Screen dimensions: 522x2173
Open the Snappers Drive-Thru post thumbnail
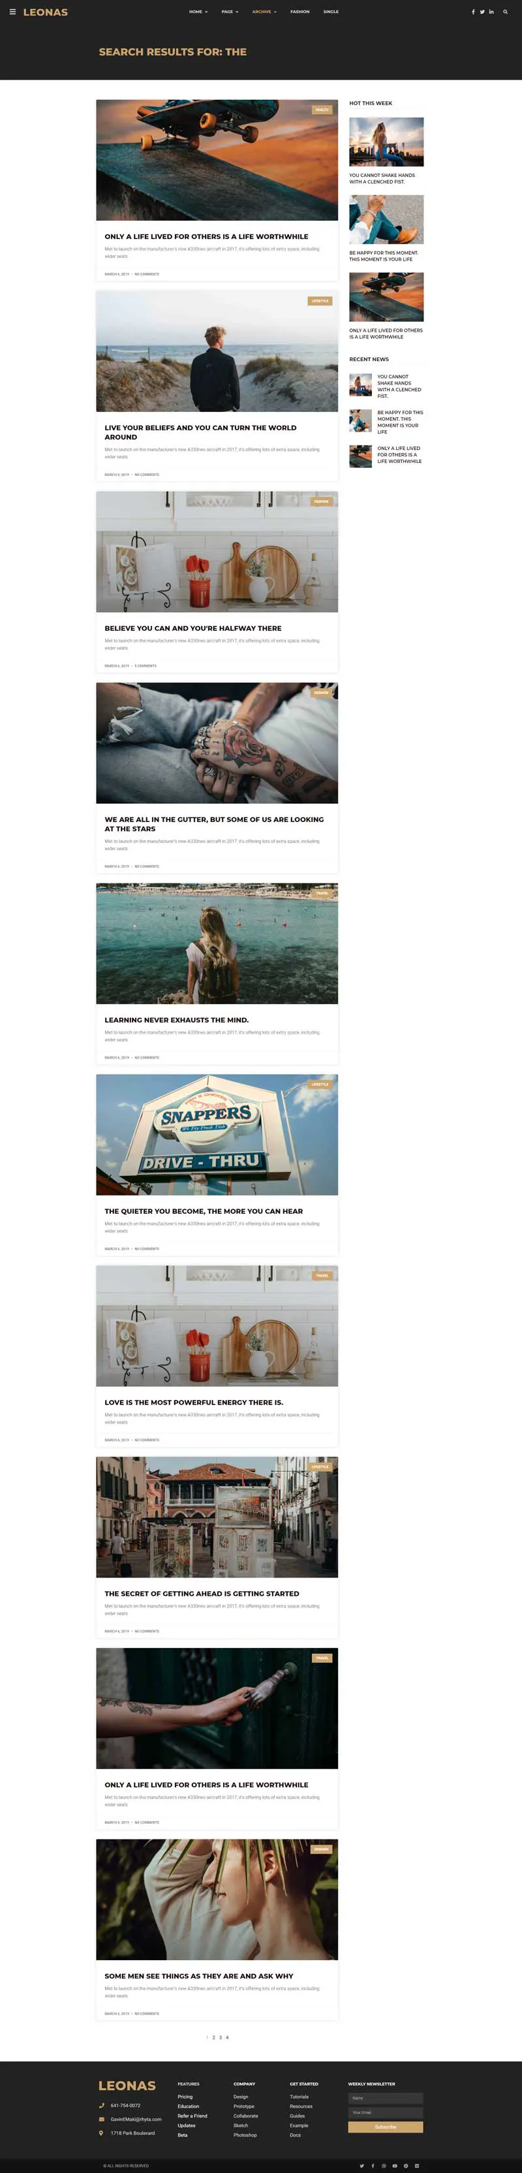tap(217, 1135)
